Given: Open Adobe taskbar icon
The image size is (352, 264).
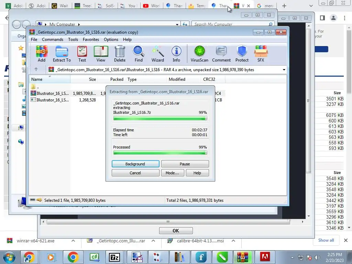Looking at the screenshot, I should click(264, 257).
